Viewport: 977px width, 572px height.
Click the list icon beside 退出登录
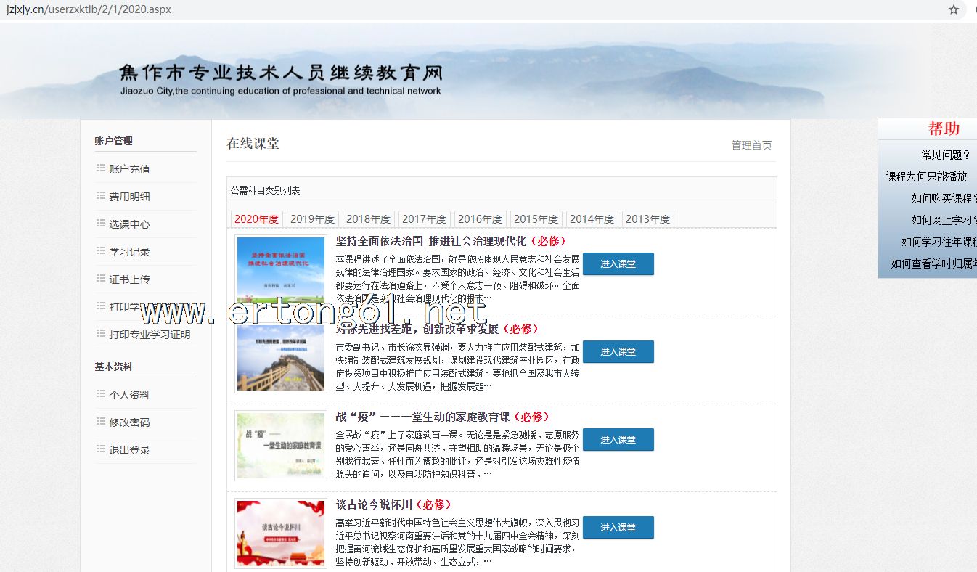pyautogui.click(x=101, y=449)
